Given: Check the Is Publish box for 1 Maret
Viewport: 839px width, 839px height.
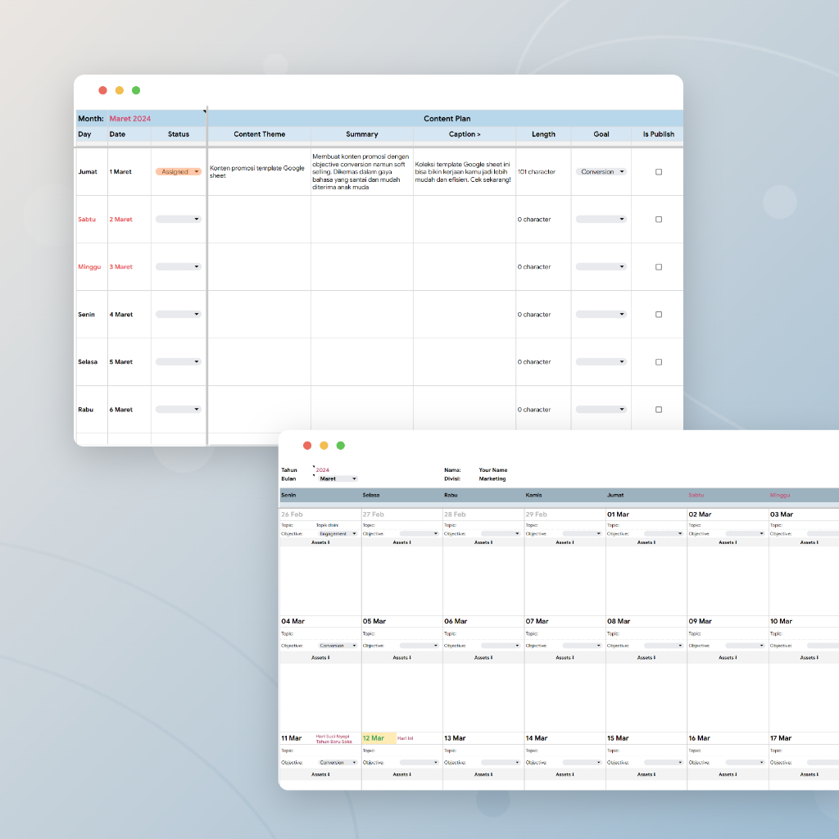Looking at the screenshot, I should point(658,171).
